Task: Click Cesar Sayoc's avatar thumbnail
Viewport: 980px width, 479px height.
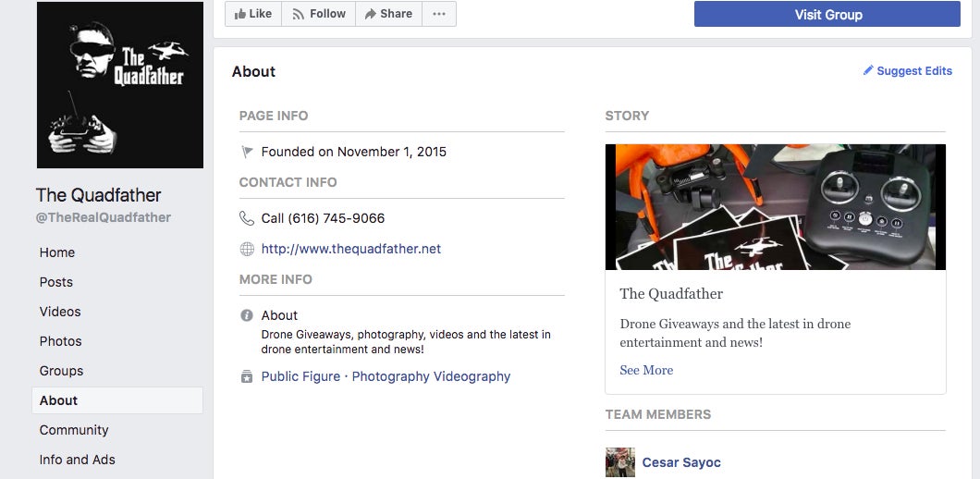Action: click(x=620, y=462)
